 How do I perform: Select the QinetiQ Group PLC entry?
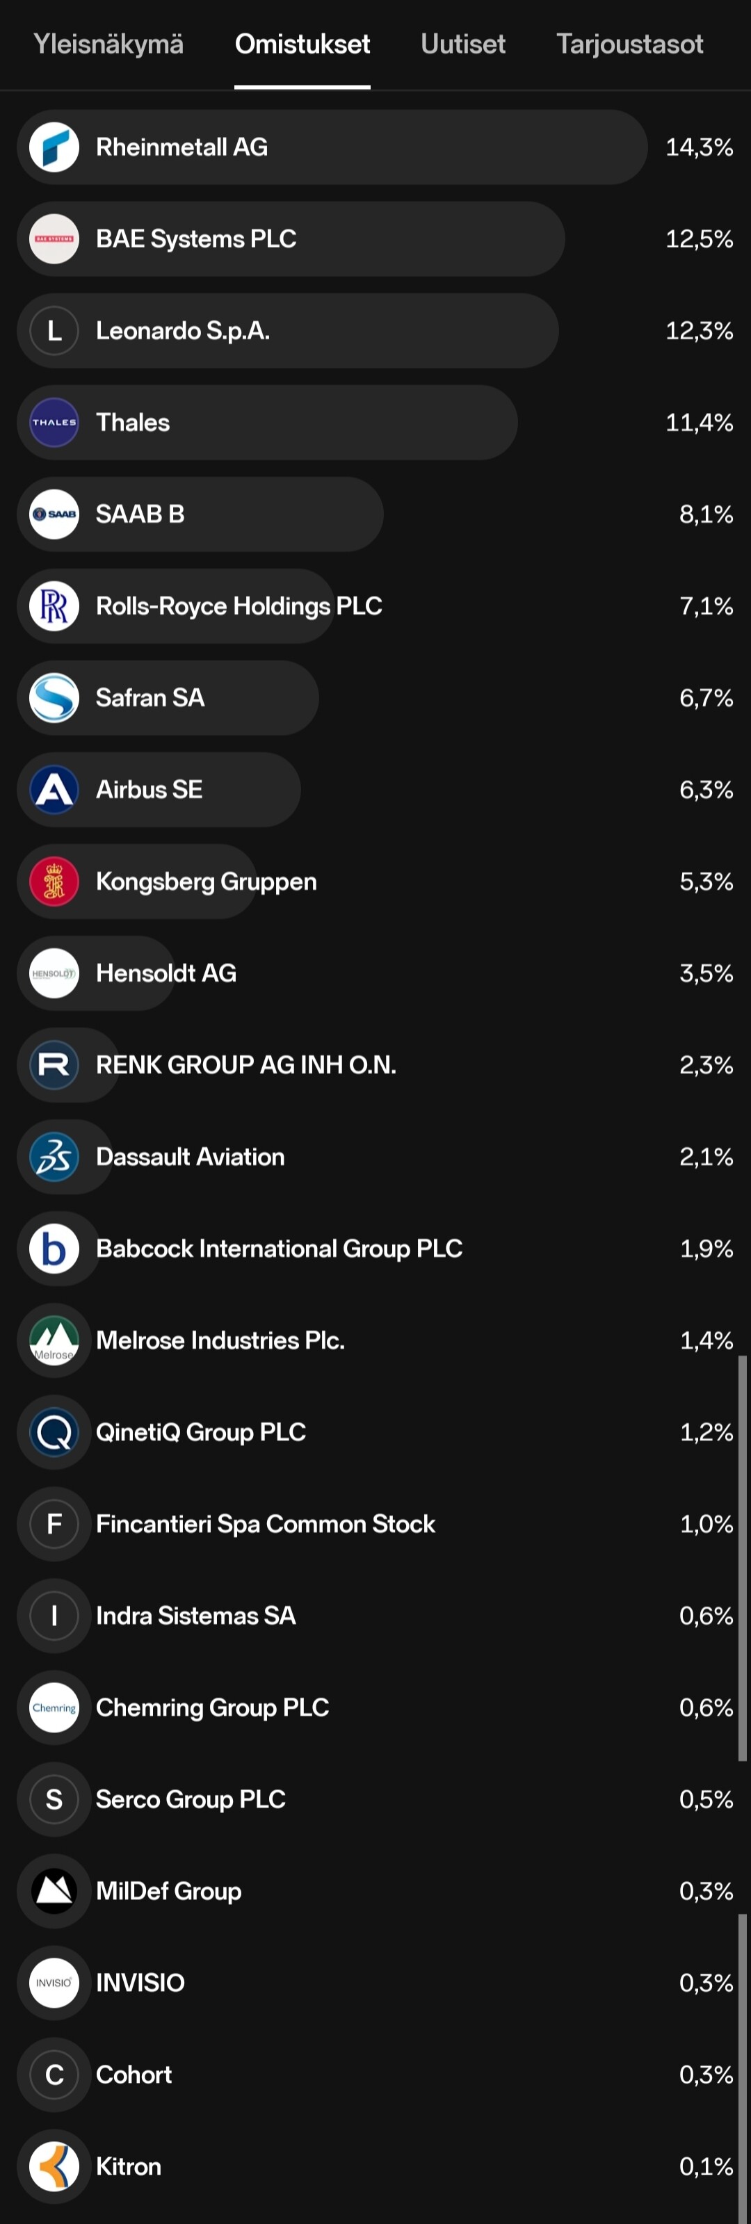[375, 1432]
